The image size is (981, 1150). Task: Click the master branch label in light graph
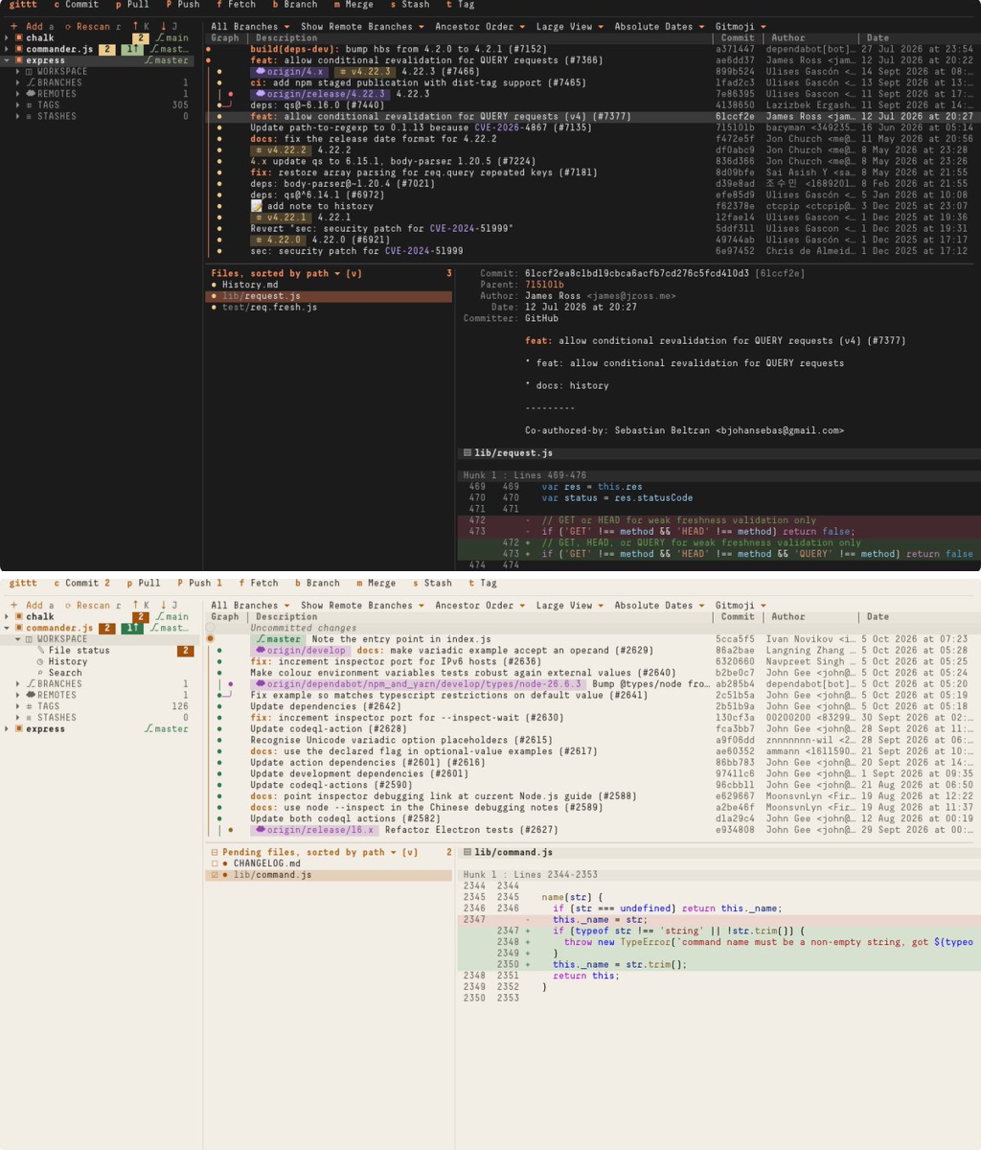click(x=278, y=639)
